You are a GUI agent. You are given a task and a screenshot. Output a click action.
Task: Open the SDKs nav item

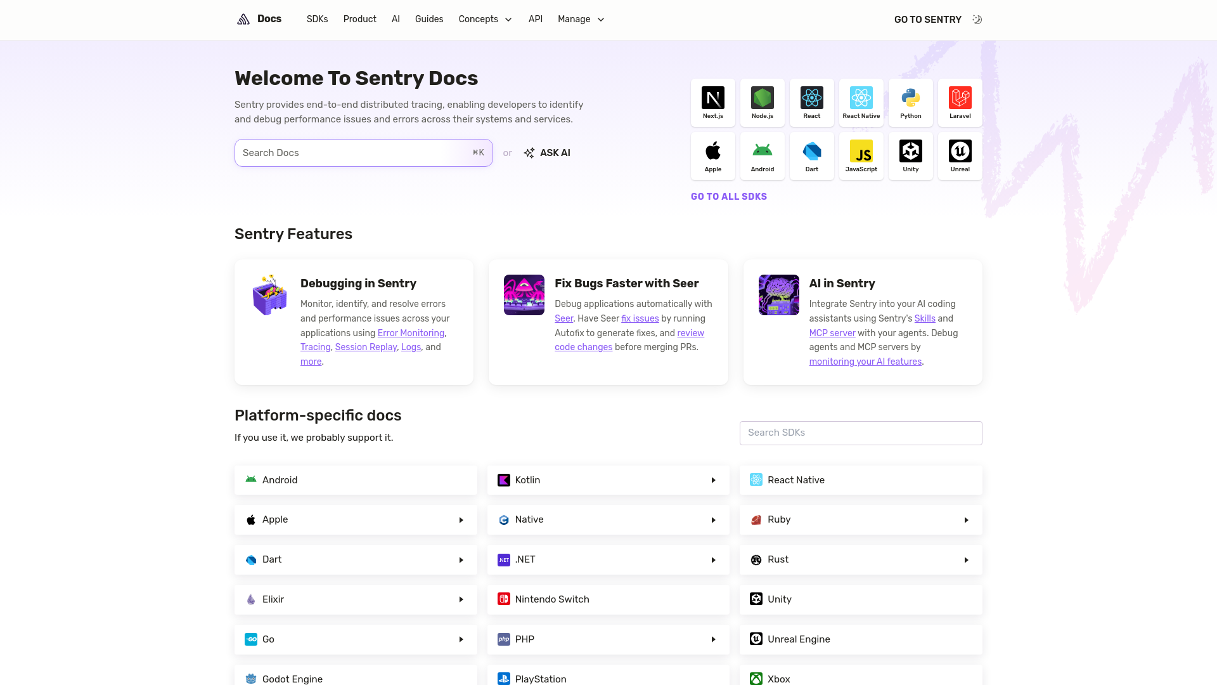pyautogui.click(x=318, y=20)
